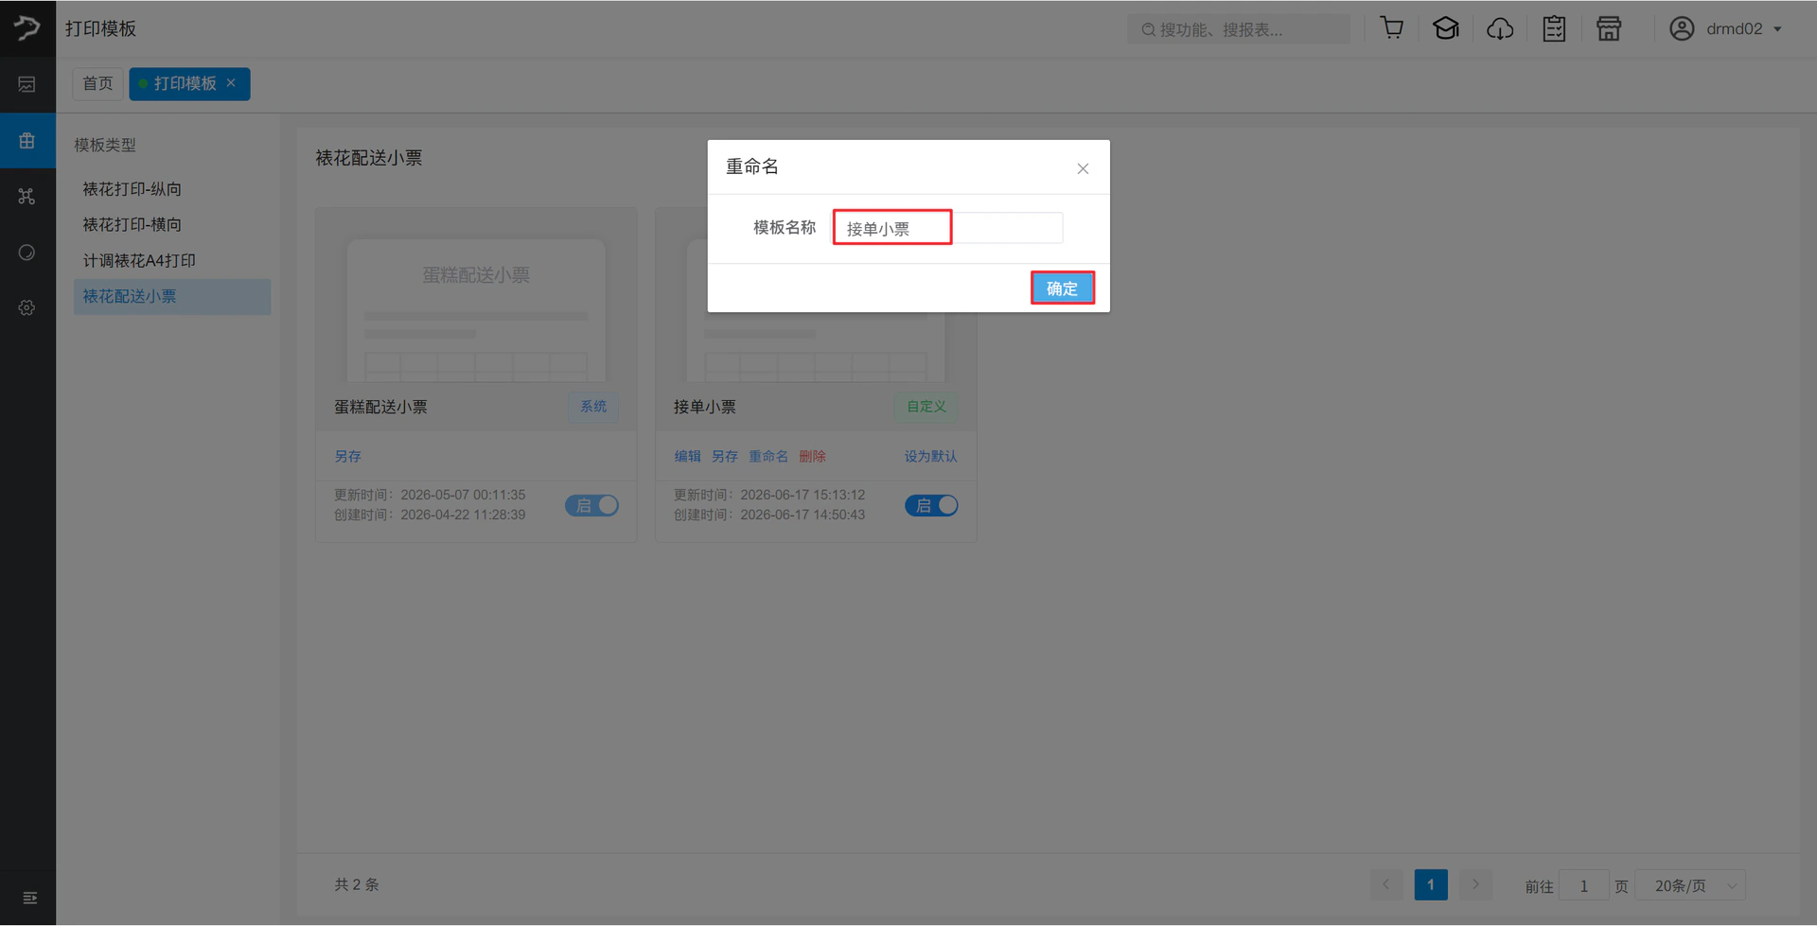
Task: Close the 重命名 dialog
Action: tap(1083, 168)
